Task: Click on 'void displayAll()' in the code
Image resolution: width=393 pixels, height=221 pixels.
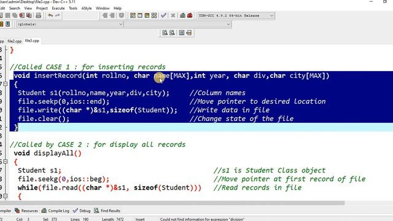Action: tap(48, 153)
